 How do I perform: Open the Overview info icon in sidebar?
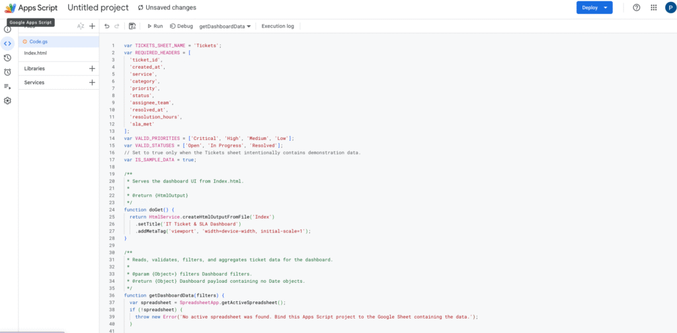pos(7,30)
